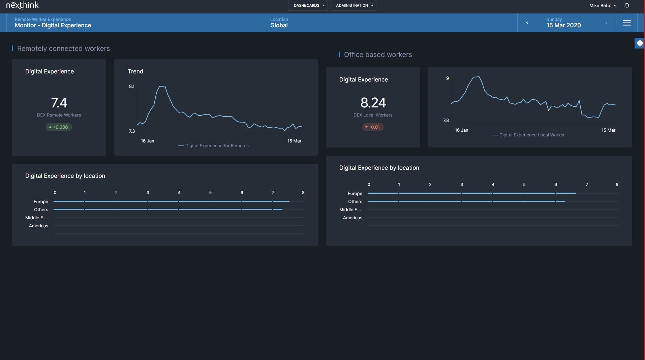645x360 pixels.
Task: Open the Dashboards dropdown
Action: click(x=308, y=5)
